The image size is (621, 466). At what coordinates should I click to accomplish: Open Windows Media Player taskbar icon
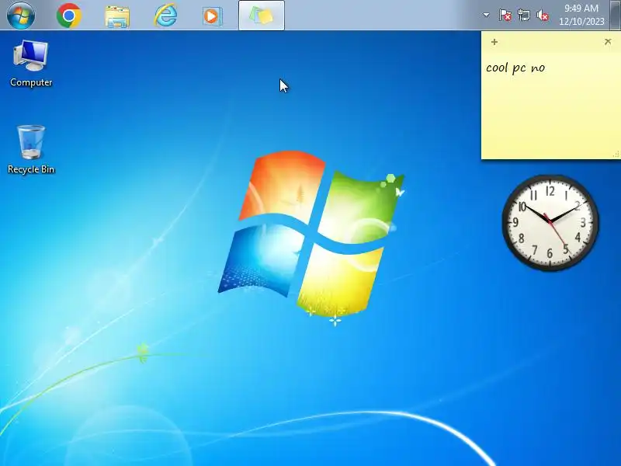pyautogui.click(x=212, y=16)
